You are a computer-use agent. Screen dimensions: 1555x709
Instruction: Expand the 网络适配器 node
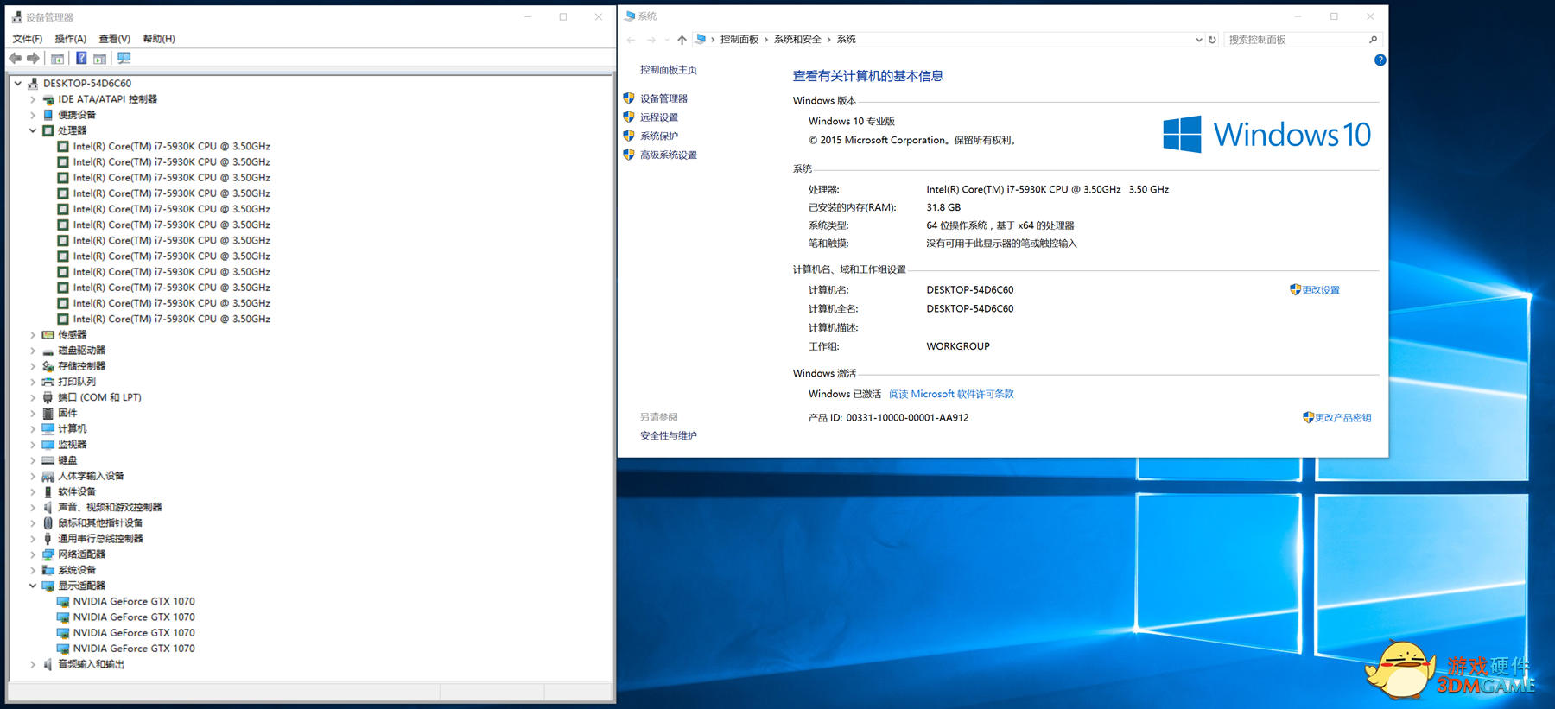pyautogui.click(x=33, y=554)
